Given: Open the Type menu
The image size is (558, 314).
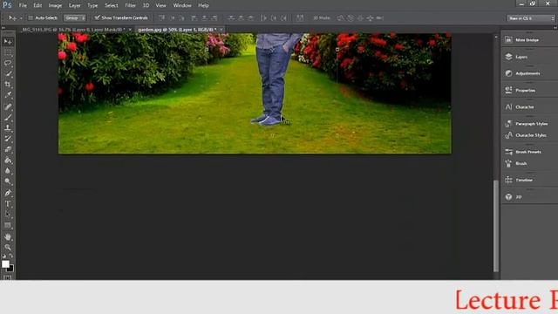Looking at the screenshot, I should [92, 5].
